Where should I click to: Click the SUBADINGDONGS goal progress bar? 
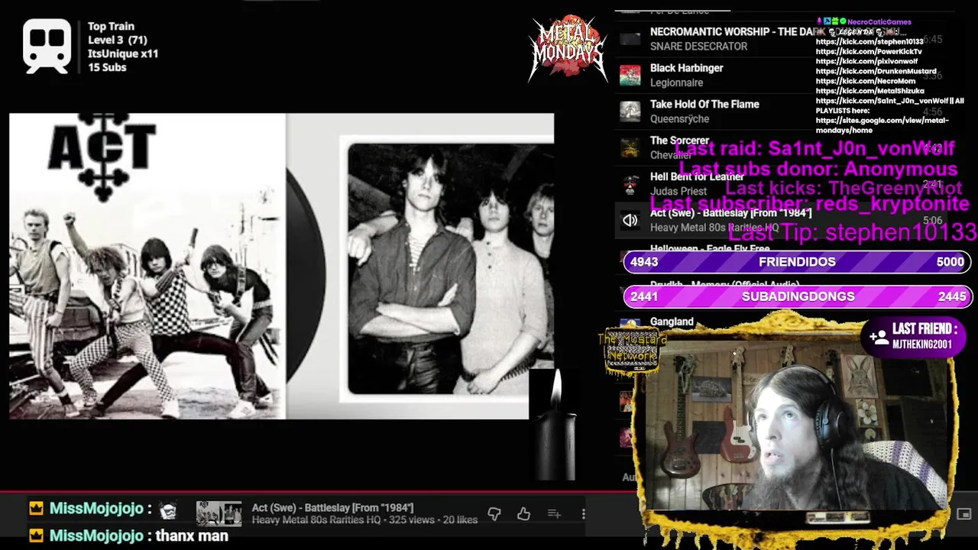tap(797, 296)
